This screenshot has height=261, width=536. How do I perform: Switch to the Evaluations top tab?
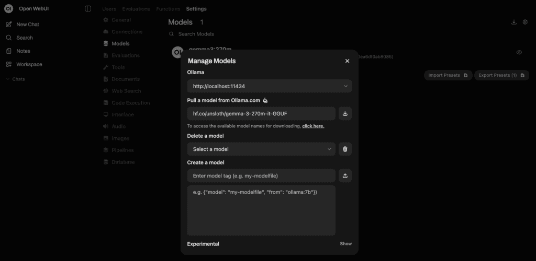pyautogui.click(x=136, y=9)
